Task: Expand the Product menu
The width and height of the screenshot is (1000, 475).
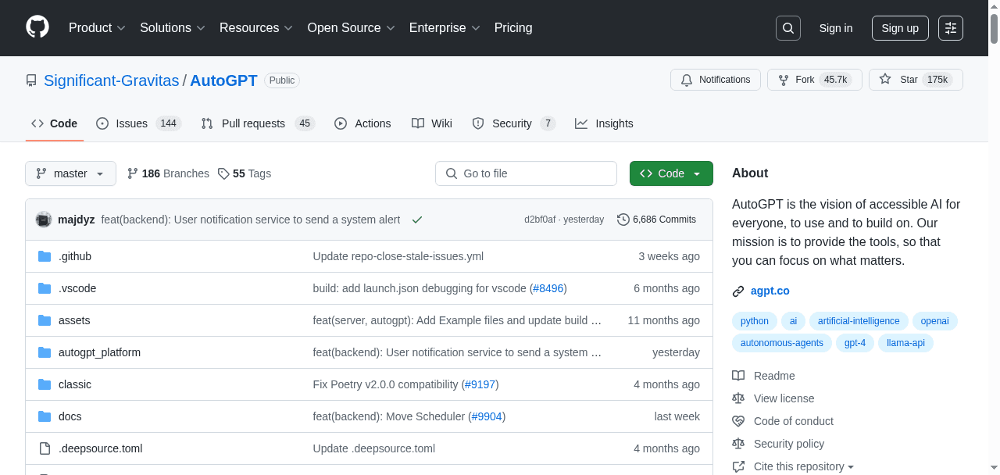Action: point(97,28)
